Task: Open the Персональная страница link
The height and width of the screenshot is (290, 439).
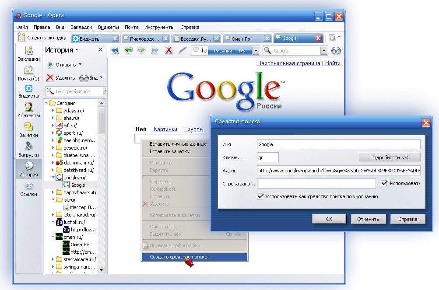Action: pos(288,63)
